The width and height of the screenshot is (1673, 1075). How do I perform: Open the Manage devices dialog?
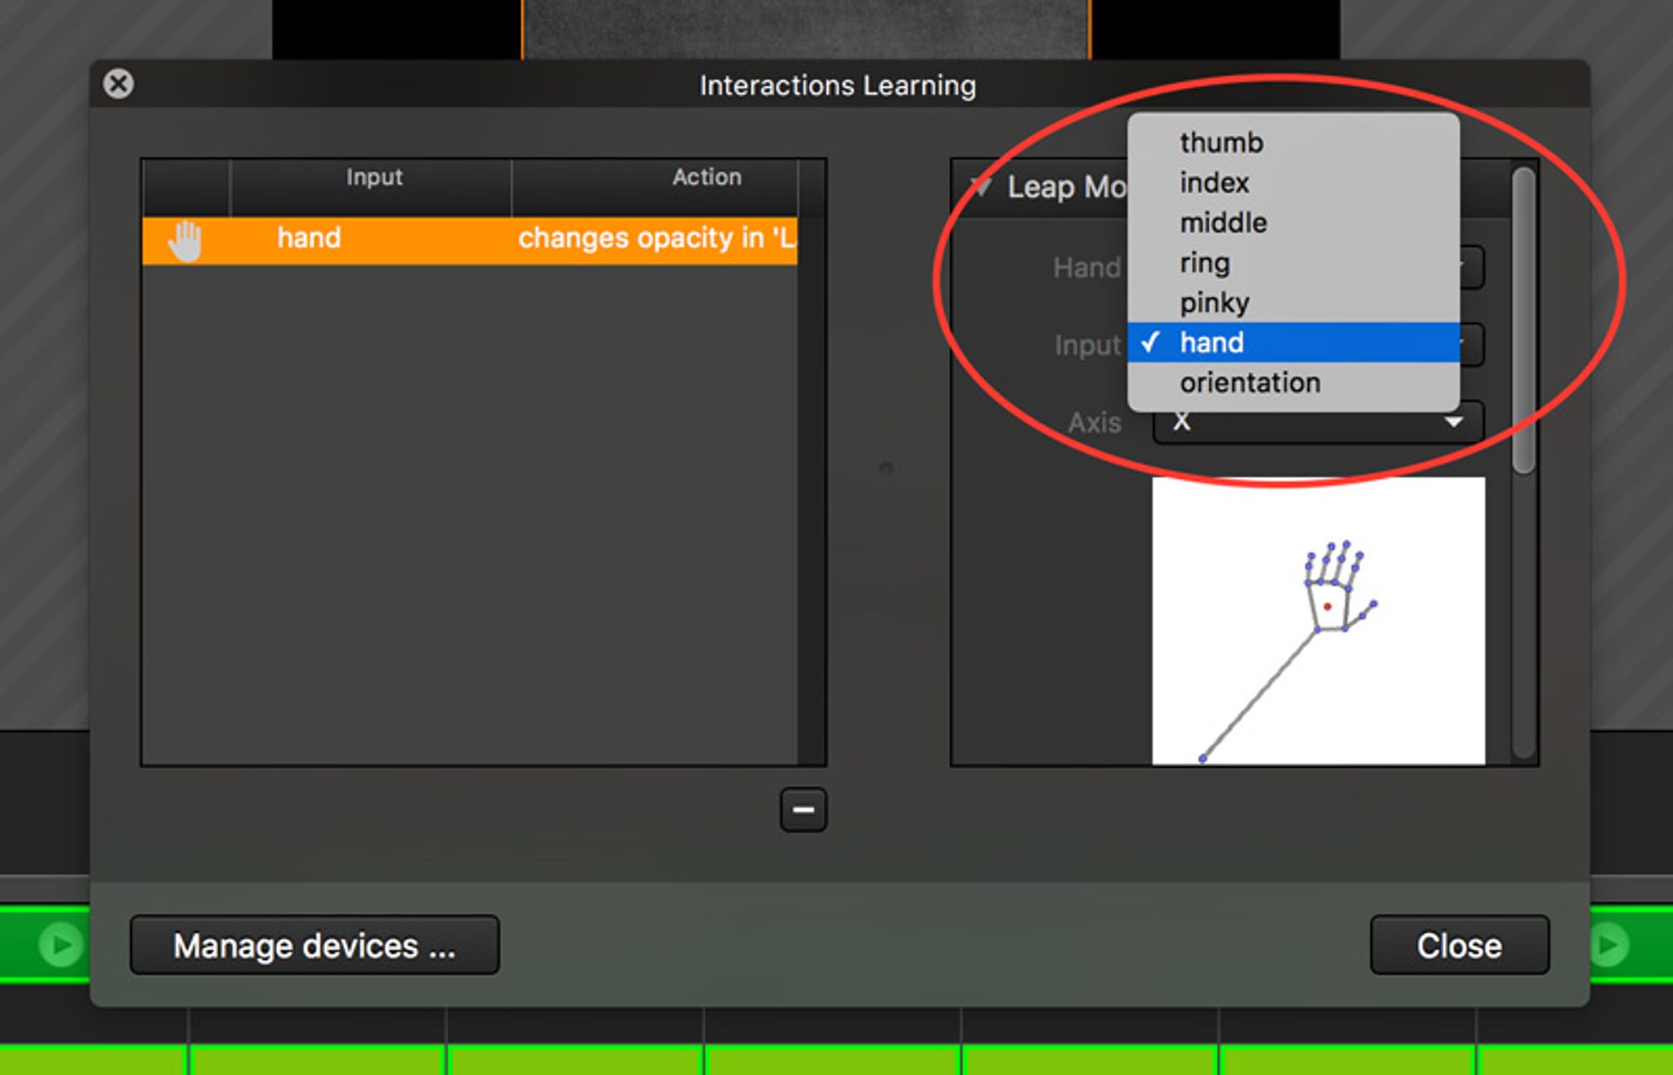(315, 945)
